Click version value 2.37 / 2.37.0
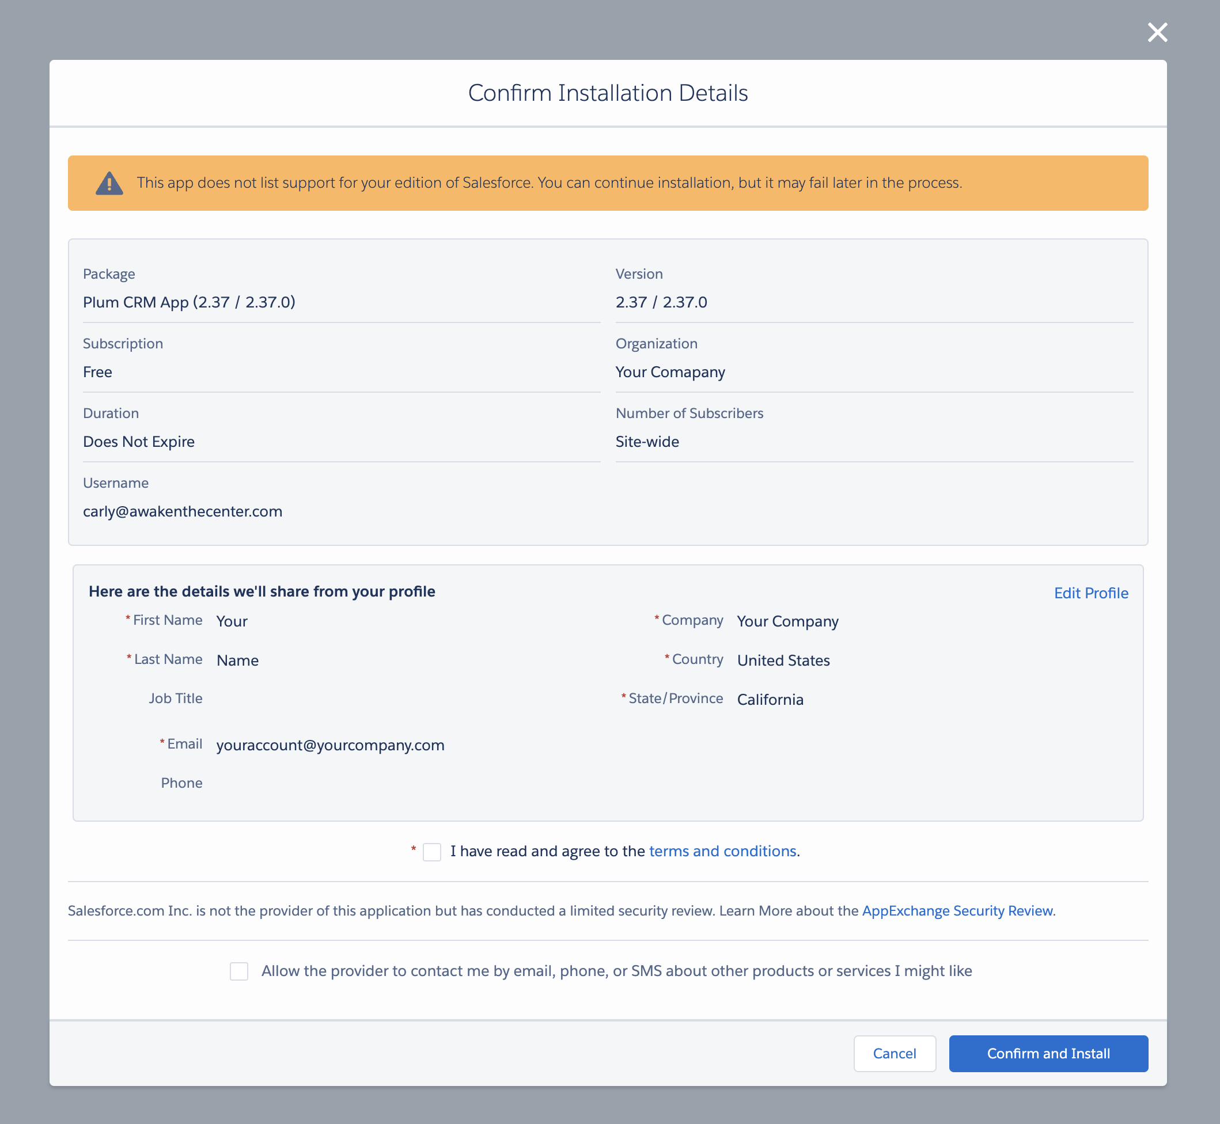1220x1124 pixels. pyautogui.click(x=661, y=302)
